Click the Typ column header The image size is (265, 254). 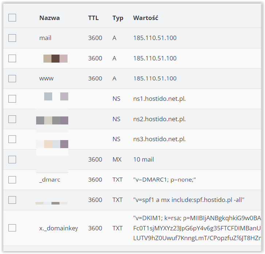click(118, 18)
